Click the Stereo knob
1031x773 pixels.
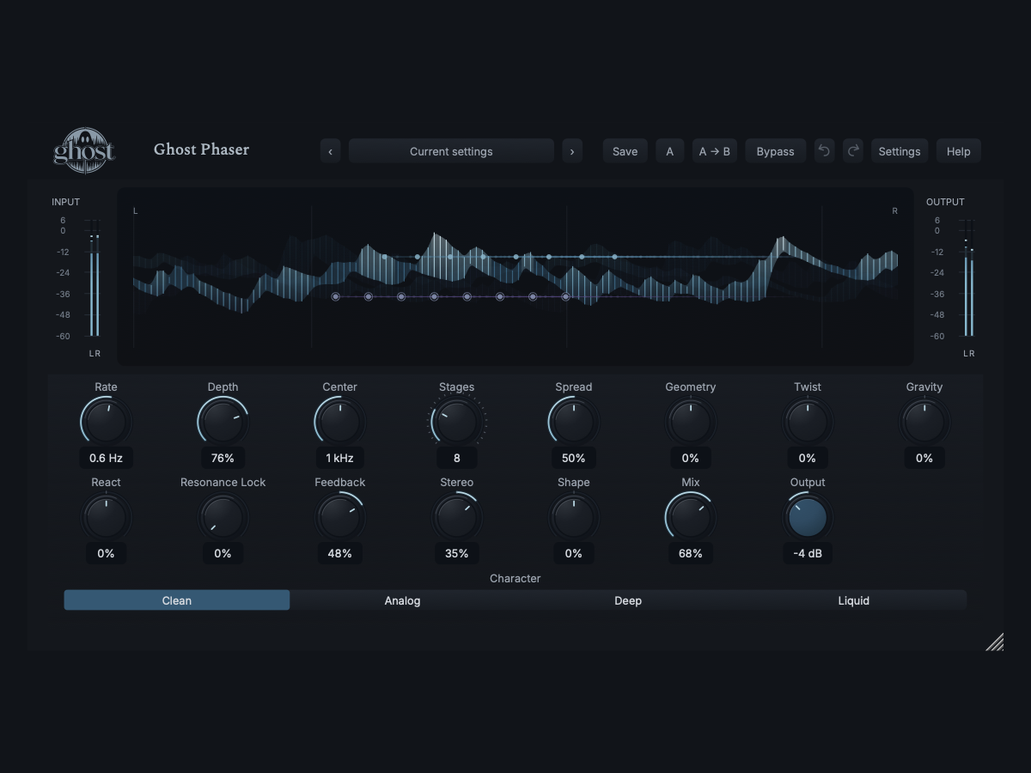click(456, 517)
